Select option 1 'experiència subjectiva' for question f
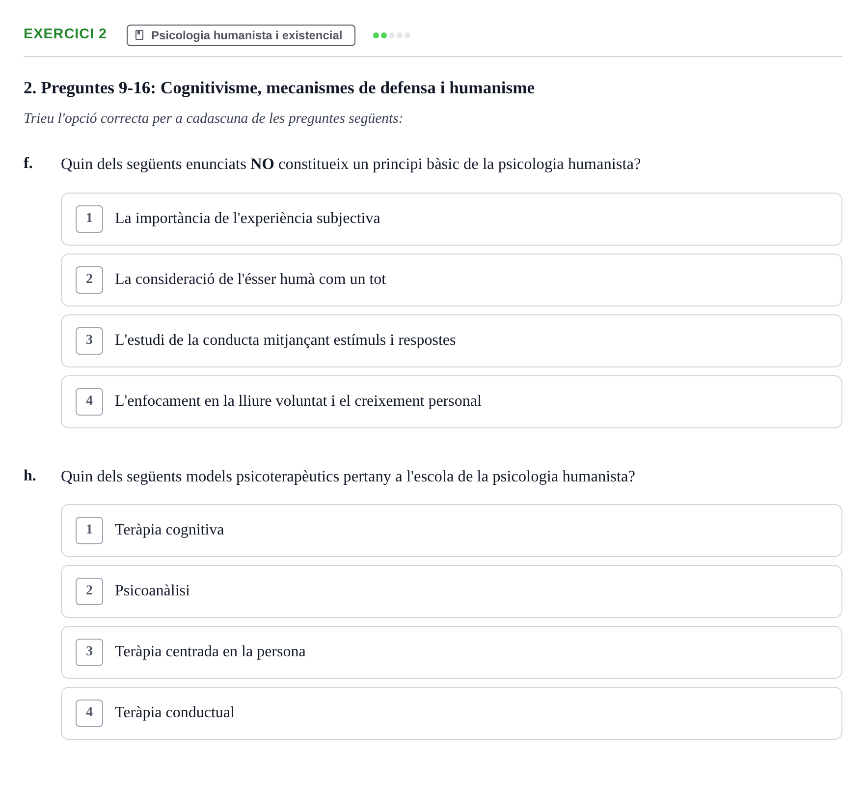 pyautogui.click(x=451, y=219)
